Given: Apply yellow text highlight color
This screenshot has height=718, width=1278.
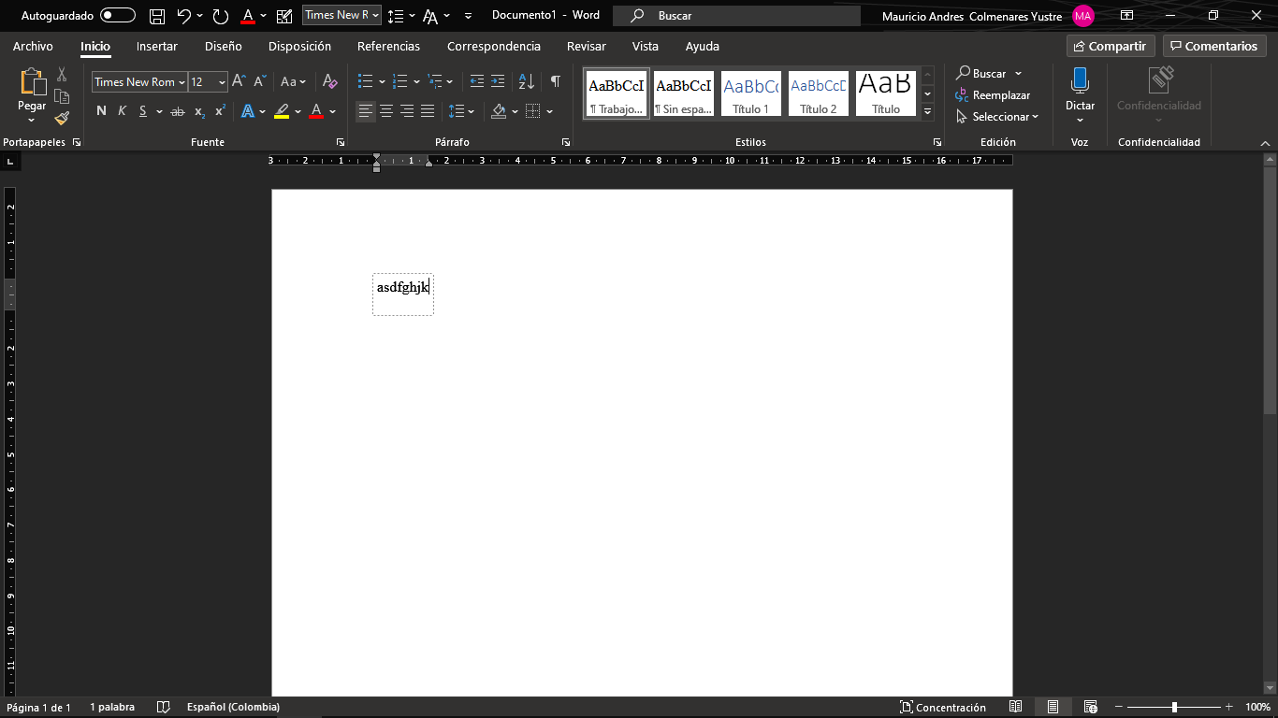Looking at the screenshot, I should pyautogui.click(x=282, y=111).
